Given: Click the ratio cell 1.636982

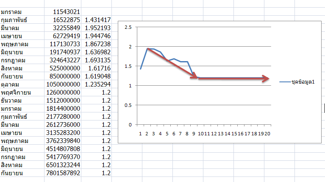Looking at the screenshot, I should point(96,52).
